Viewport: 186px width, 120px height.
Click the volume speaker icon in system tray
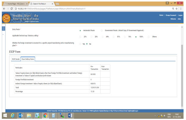point(165,116)
